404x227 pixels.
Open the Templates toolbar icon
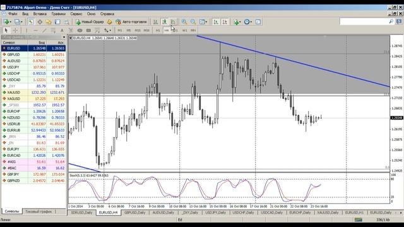pyautogui.click(x=258, y=22)
